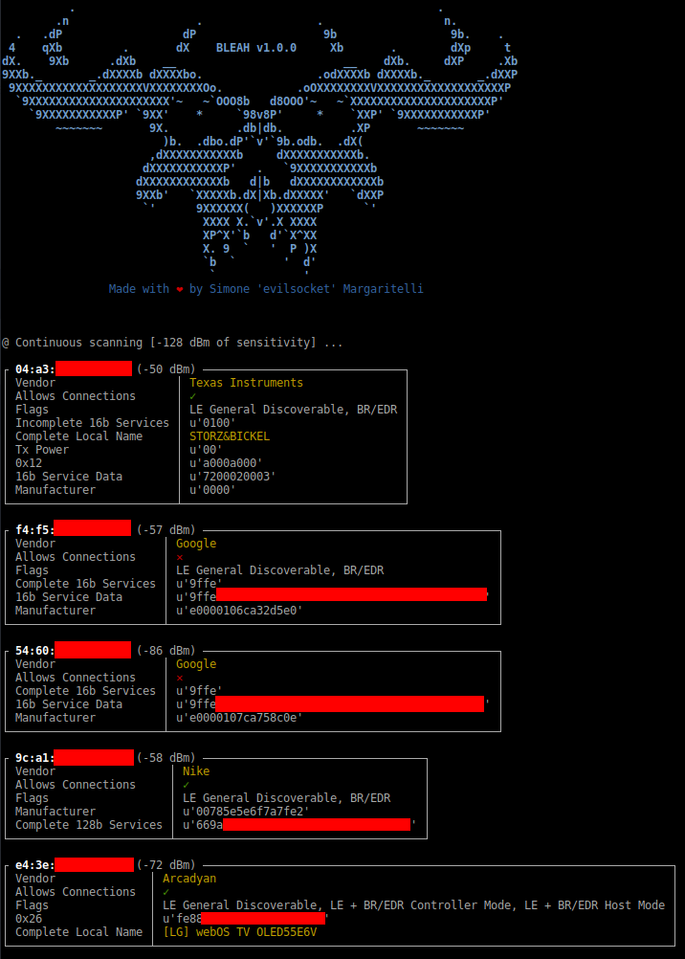Image resolution: width=685 pixels, height=959 pixels.
Task: Click the red cross in the 54:60 Google box
Action: tap(180, 678)
